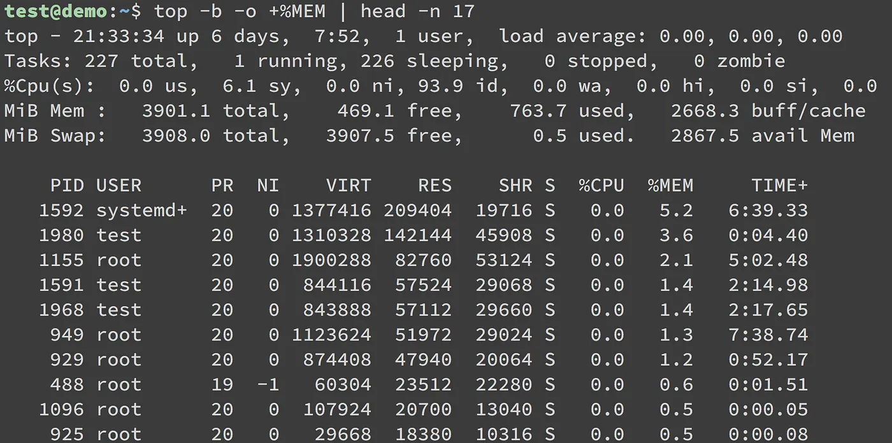Click the RES column header

pyautogui.click(x=435, y=185)
